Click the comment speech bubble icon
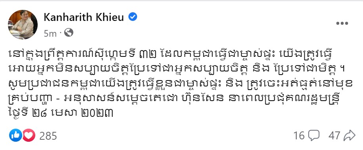 [314, 135]
